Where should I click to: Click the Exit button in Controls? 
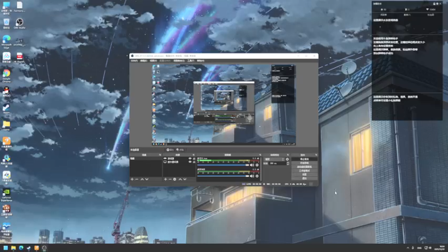(304, 178)
